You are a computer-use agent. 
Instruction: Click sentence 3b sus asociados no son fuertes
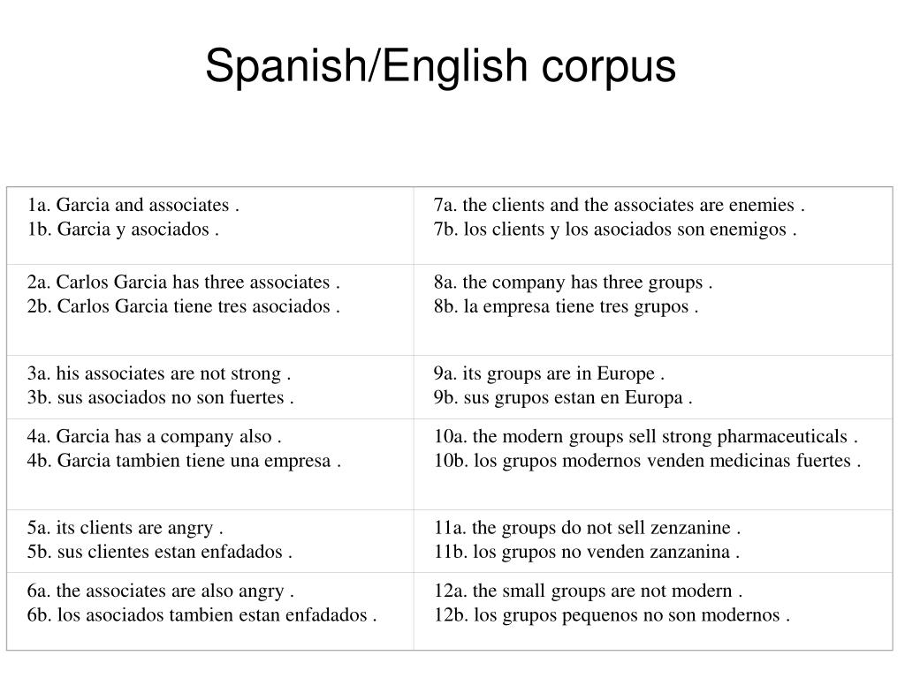click(161, 397)
